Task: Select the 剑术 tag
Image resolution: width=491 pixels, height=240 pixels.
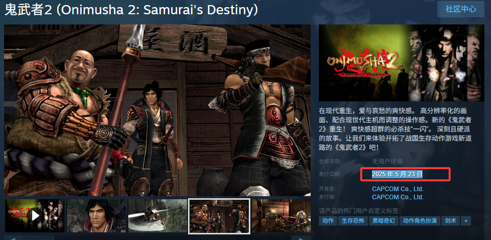Action: (451, 221)
